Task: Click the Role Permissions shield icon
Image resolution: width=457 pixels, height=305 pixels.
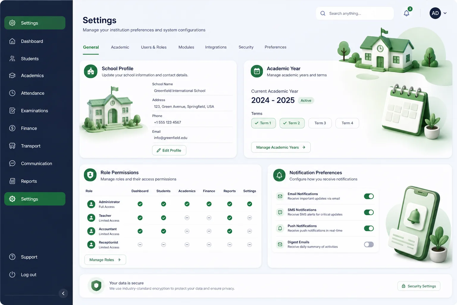Action: pyautogui.click(x=90, y=175)
